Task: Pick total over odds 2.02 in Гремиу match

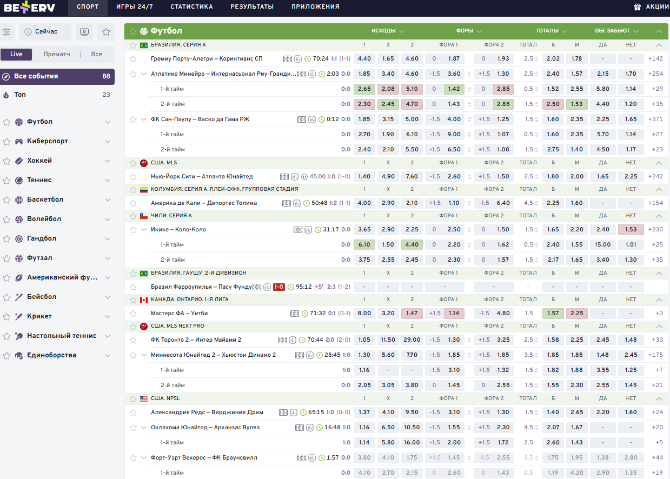Action: [553, 58]
